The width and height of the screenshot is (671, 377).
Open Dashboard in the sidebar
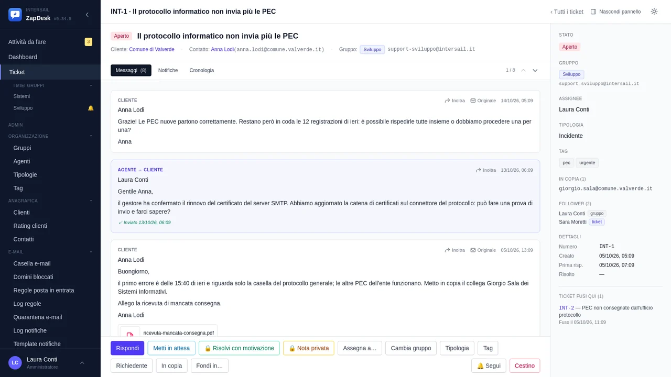50,57
